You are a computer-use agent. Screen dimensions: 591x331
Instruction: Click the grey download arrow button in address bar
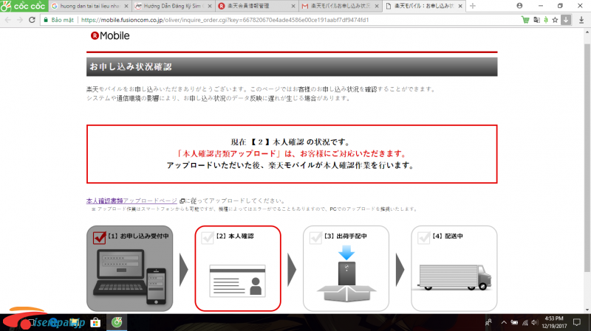point(566,20)
